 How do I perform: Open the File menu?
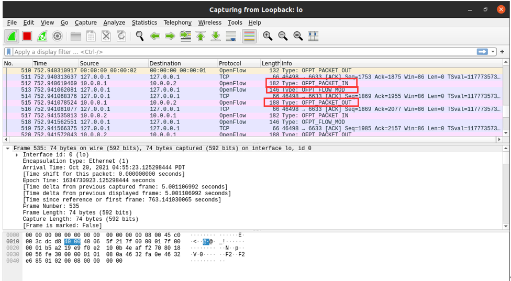[12, 23]
